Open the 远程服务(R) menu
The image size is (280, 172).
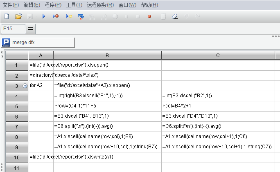click(100, 5)
